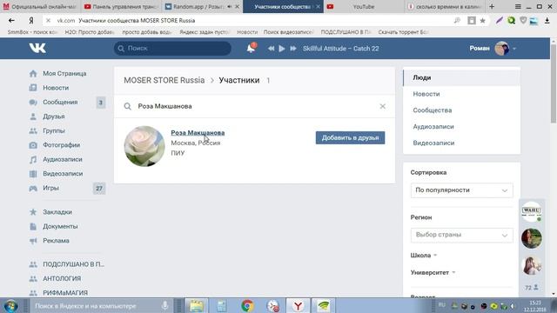Viewport: 557px width, 313px height.
Task: Open a new browser tab
Action: [x=492, y=6]
